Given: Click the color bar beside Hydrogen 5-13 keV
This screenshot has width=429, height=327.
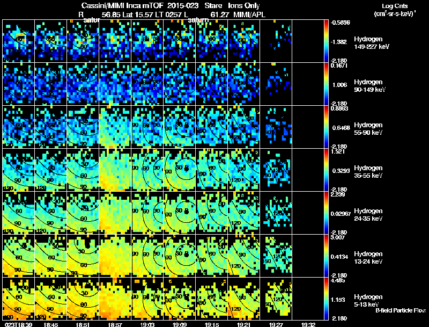Looking at the screenshot, I should [x=326, y=299].
